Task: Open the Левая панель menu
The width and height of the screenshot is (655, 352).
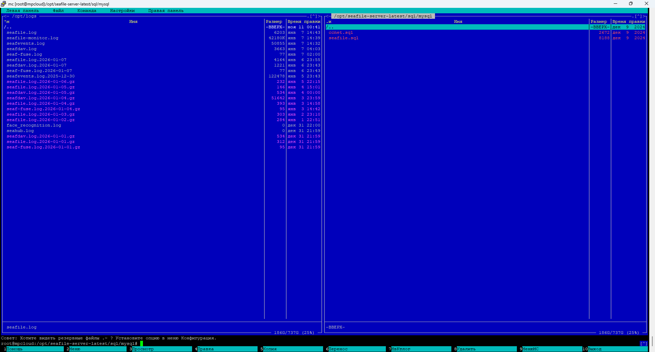Action: [23, 11]
